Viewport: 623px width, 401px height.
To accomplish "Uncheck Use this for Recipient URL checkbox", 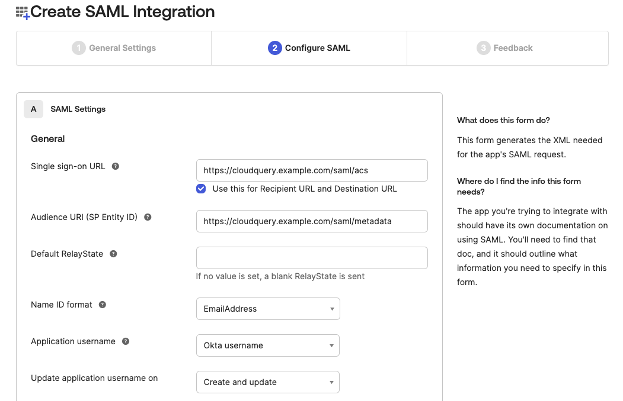I will coord(201,189).
